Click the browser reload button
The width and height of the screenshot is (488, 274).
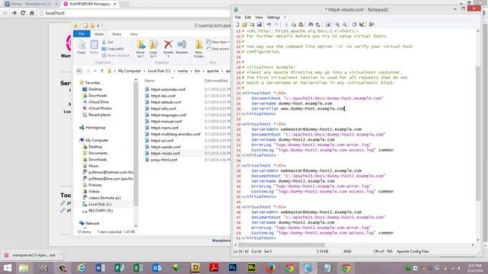pyautogui.click(x=23, y=13)
